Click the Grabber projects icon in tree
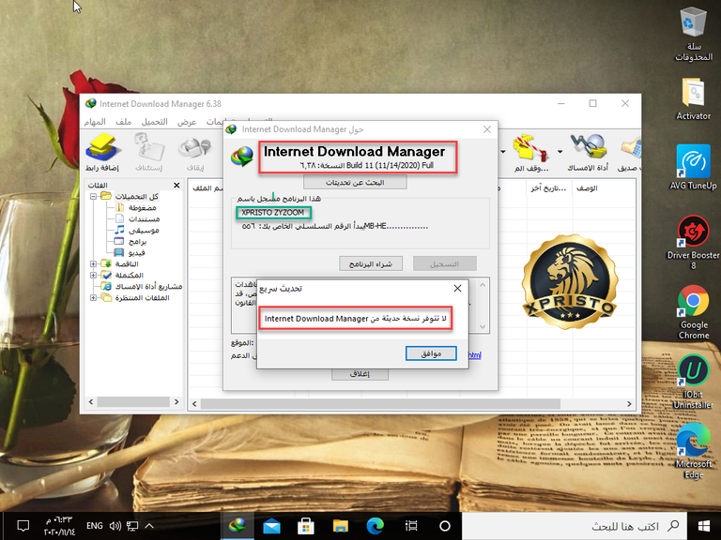The width and height of the screenshot is (721, 540). point(106,286)
